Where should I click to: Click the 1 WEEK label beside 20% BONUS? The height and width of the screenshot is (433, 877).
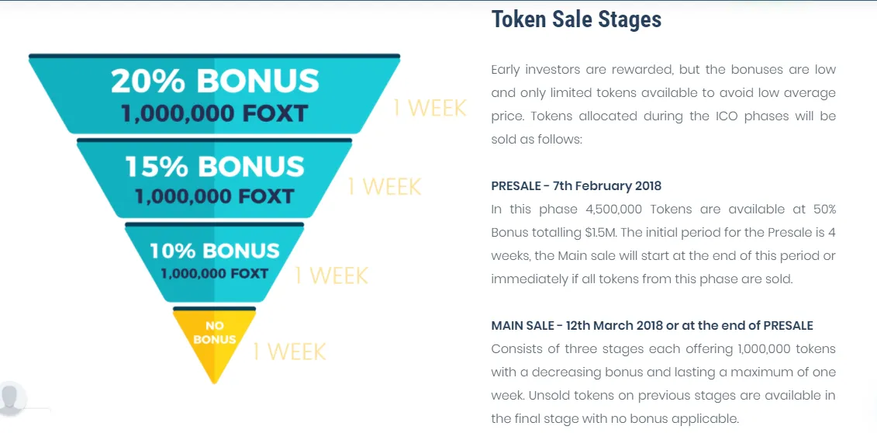(x=430, y=108)
